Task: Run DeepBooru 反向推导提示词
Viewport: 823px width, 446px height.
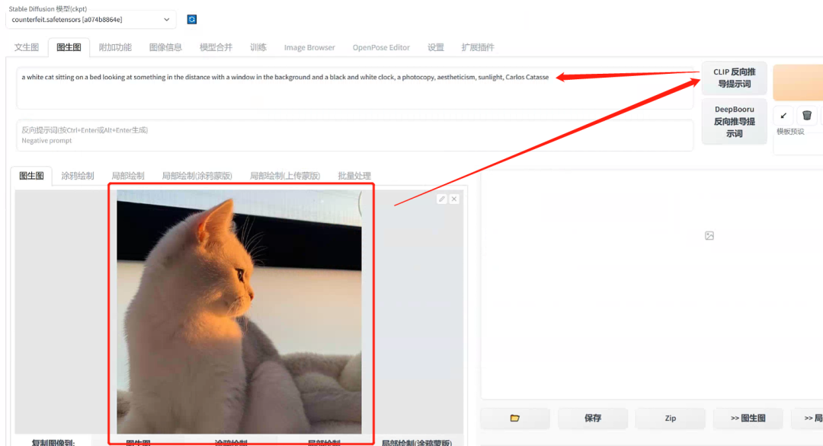Action: [x=734, y=121]
